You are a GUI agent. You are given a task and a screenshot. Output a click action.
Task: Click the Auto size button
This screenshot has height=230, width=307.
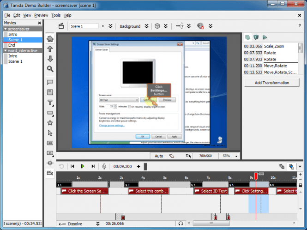[159, 156]
